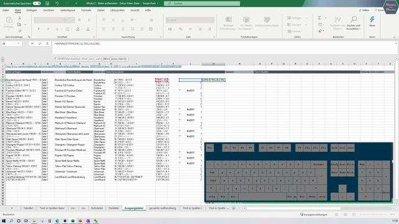Click the taskbar search magnifier
Image resolution: width=399 pixels, height=224 pixels.
coord(11,221)
